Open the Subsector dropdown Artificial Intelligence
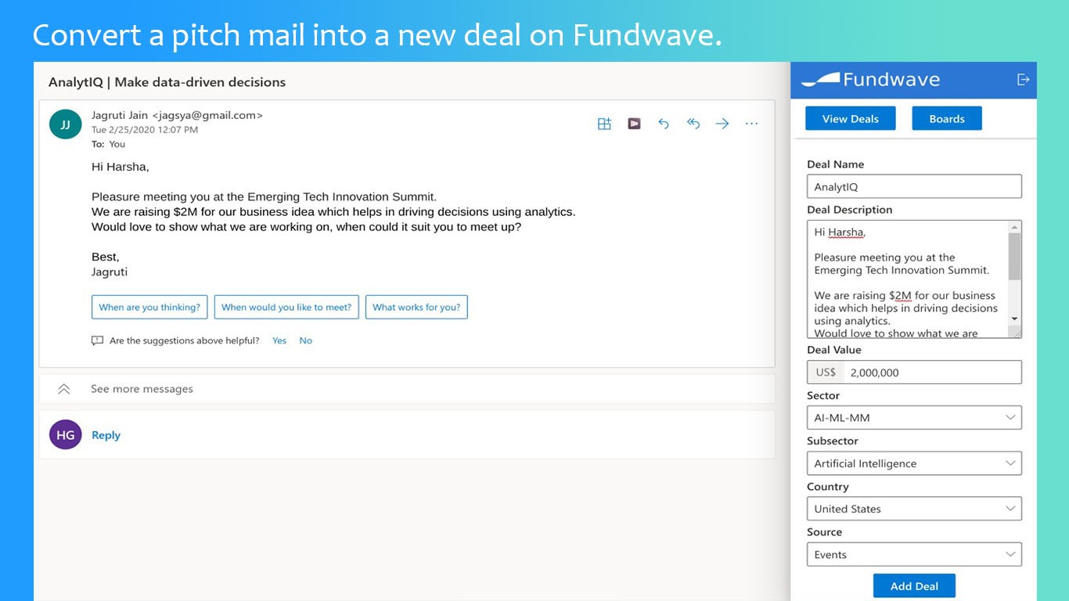Image resolution: width=1069 pixels, height=601 pixels. coord(914,463)
